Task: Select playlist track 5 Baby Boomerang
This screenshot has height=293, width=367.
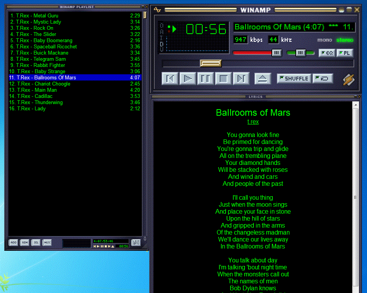Action: coord(75,41)
